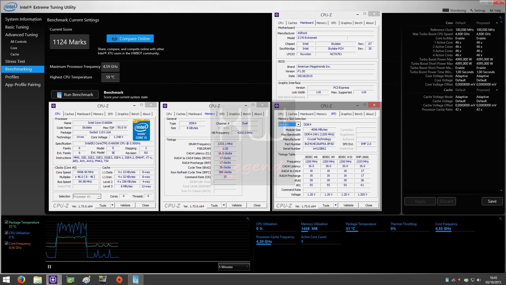Switch to Intel XTU taskbar icon
The height and width of the screenshot is (285, 506).
(x=135, y=280)
